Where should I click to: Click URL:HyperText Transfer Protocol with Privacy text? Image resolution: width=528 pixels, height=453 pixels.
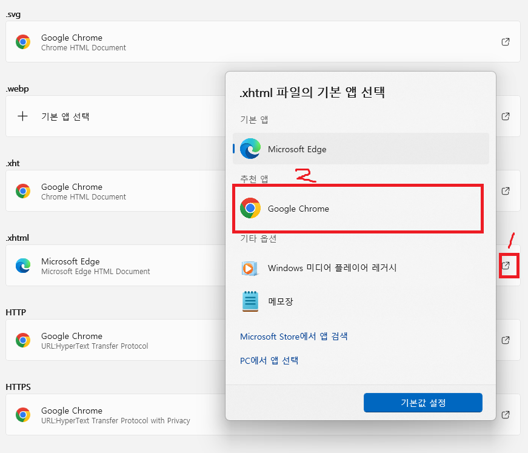(116, 421)
